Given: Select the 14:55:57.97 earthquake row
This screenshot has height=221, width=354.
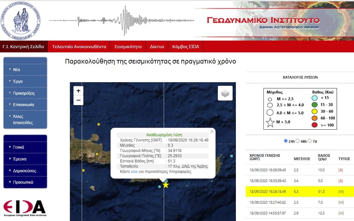Looking at the screenshot, I should [x=300, y=213].
